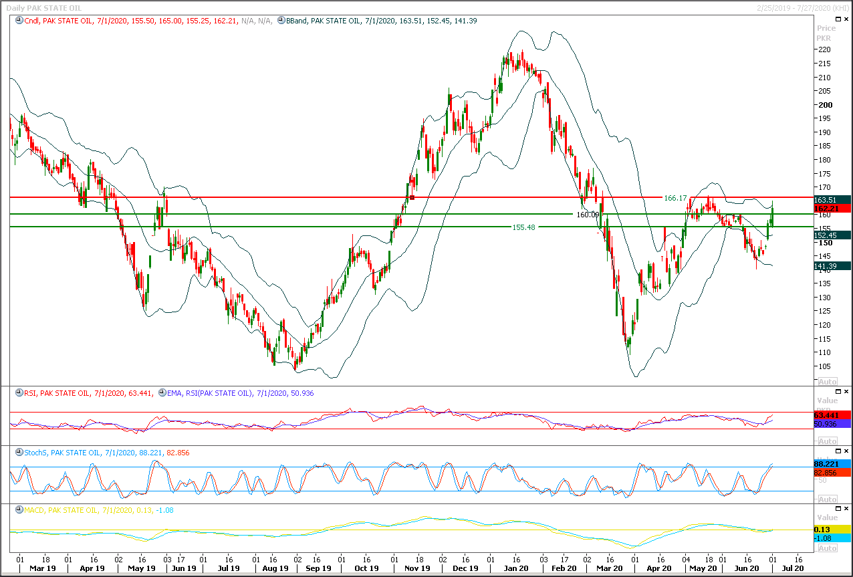This screenshot has height=577, width=853.
Task: Click the 141.39 lower band price tag
Action: coord(832,266)
